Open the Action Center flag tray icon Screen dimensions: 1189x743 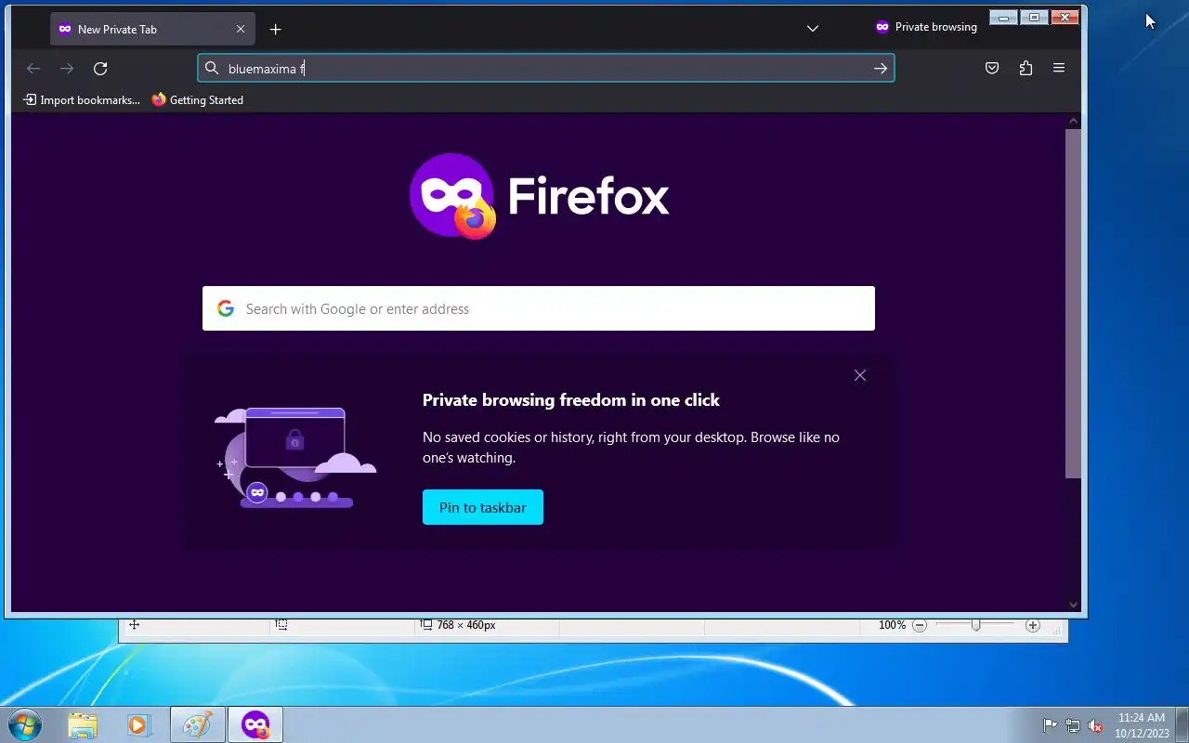tap(1050, 725)
